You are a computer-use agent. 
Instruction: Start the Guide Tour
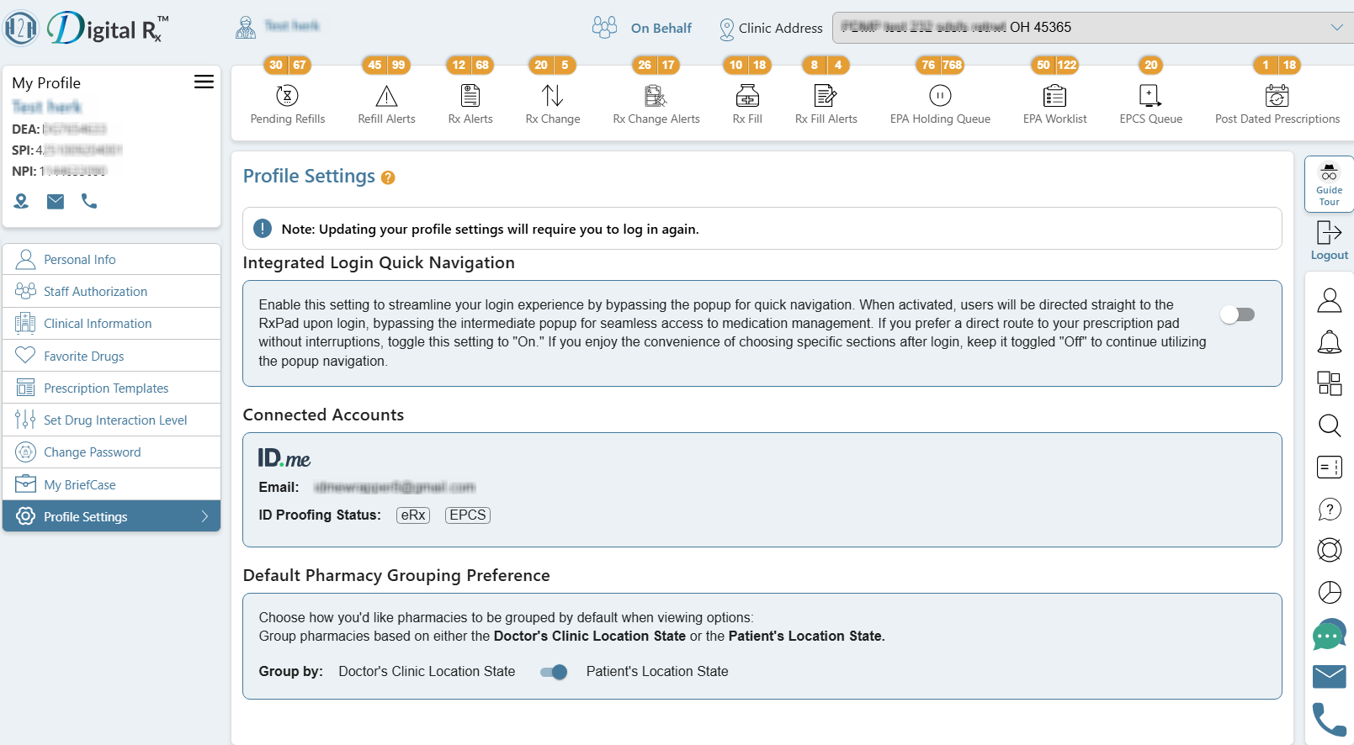(x=1329, y=183)
